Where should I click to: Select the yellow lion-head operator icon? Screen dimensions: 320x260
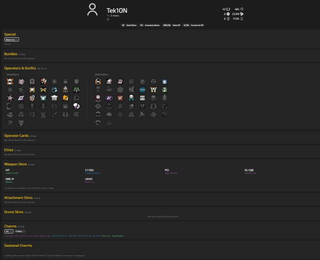[x=65, y=98]
